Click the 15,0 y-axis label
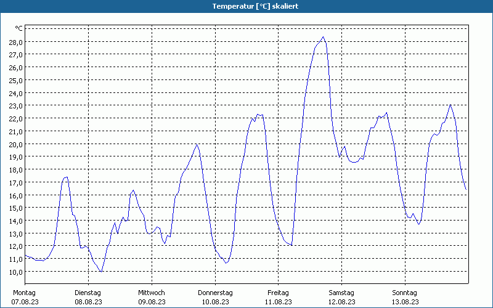The height and width of the screenshot is (308, 493). pyautogui.click(x=16, y=208)
